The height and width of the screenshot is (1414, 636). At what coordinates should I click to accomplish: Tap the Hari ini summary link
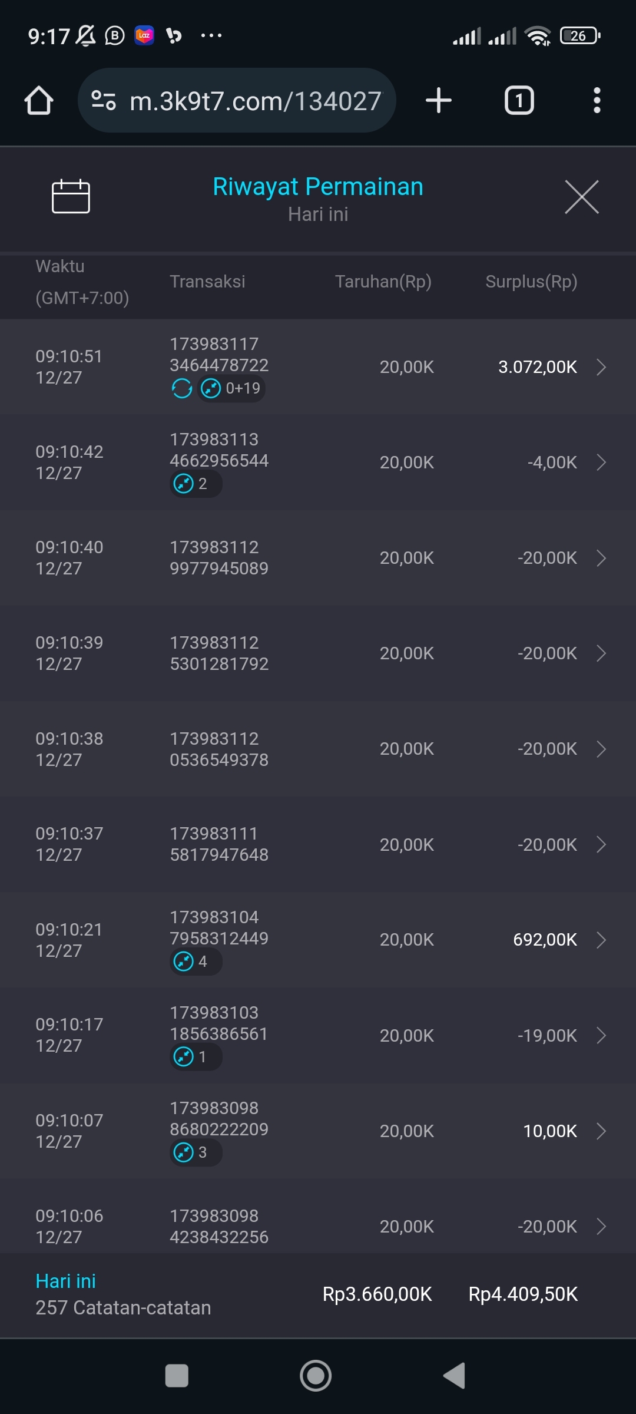pos(65,1281)
